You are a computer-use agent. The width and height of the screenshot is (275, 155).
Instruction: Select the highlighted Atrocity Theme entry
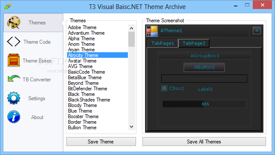tap(98, 55)
